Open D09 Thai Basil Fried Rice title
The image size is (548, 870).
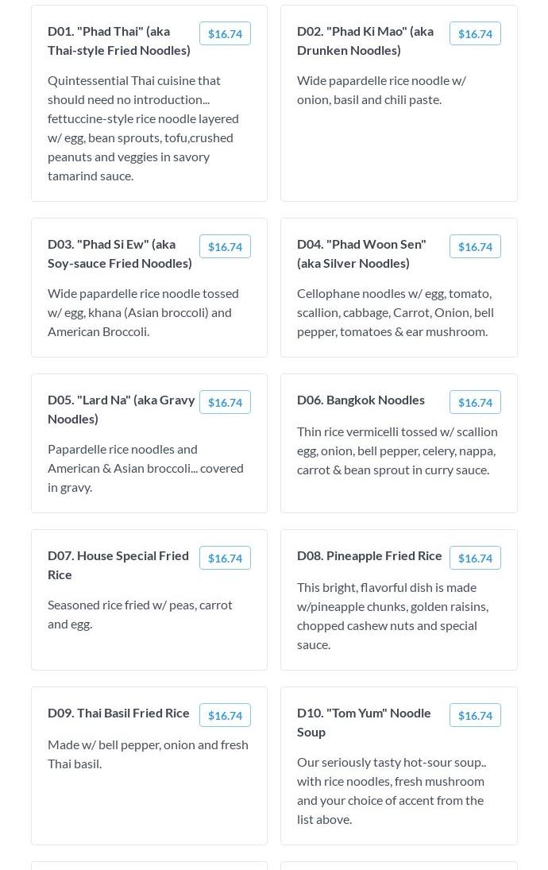point(118,713)
